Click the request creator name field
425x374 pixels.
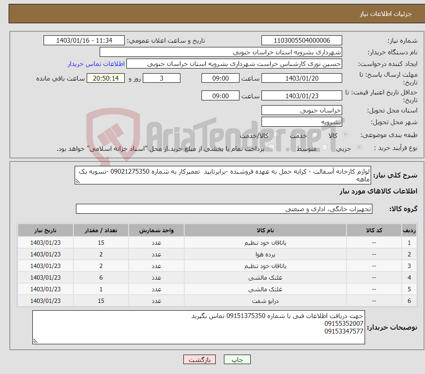click(234, 64)
